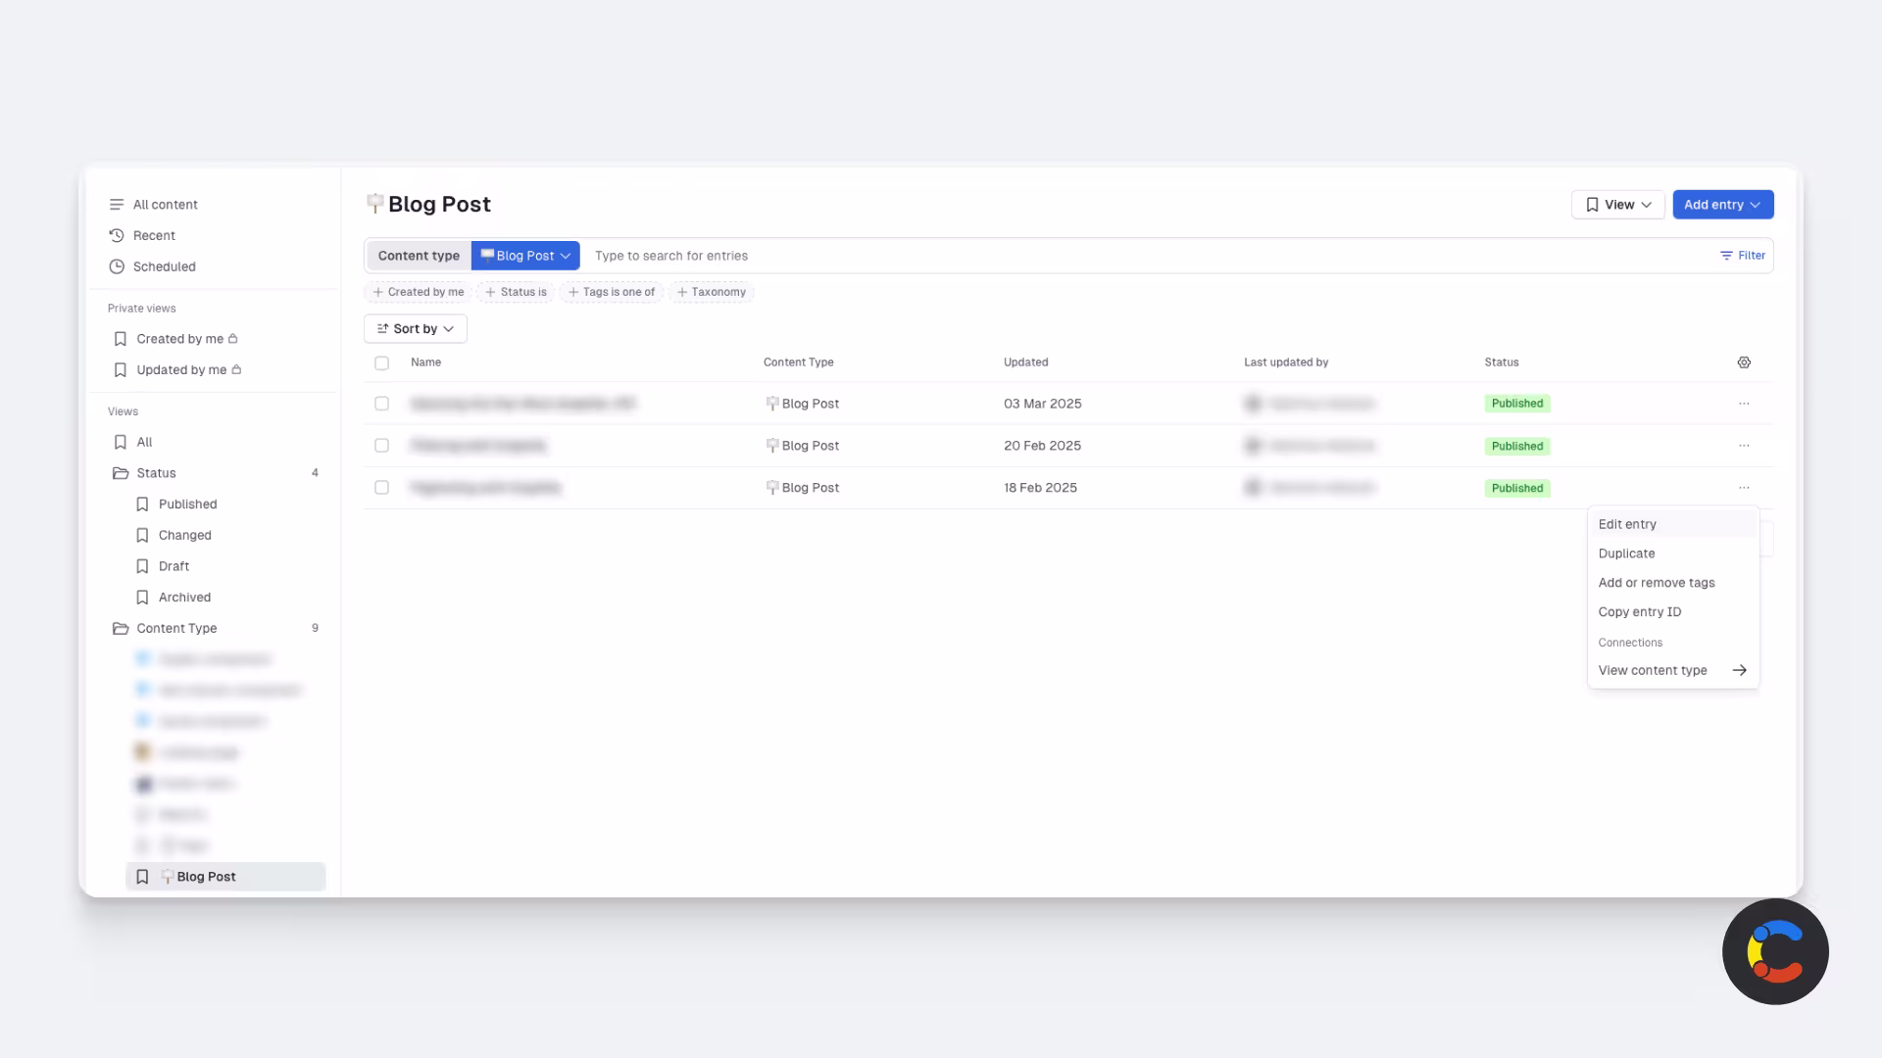
Task: Open the View dropdown button
Action: [1618, 205]
